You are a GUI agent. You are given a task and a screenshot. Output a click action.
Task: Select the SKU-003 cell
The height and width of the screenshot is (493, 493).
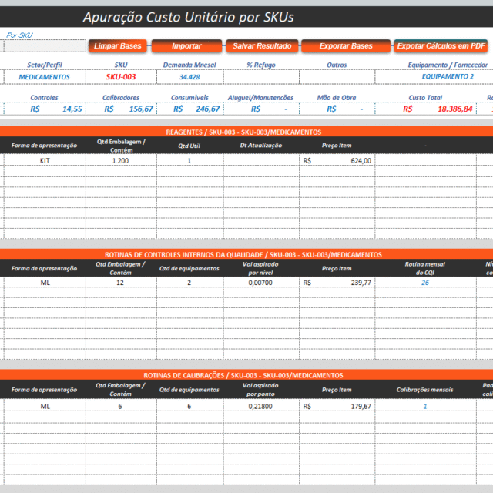(121, 77)
